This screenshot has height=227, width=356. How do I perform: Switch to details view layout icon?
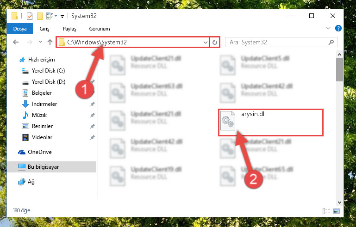[x=326, y=211]
